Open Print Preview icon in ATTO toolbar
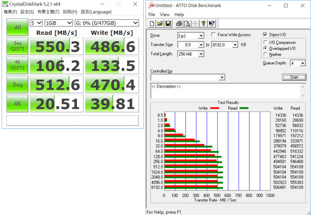This screenshot has height=215, width=311. coord(187,24)
